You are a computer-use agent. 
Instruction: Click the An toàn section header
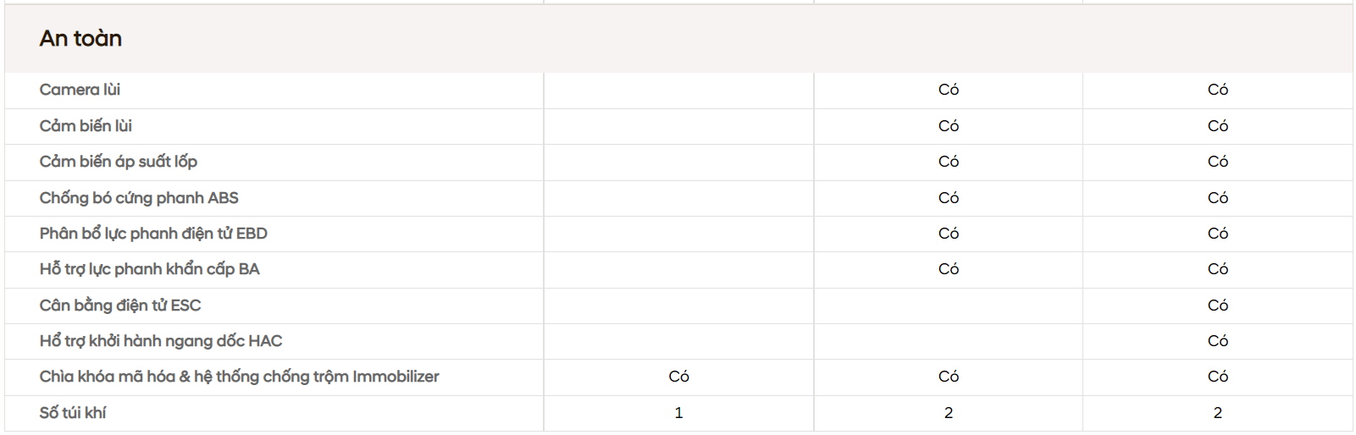tap(80, 38)
